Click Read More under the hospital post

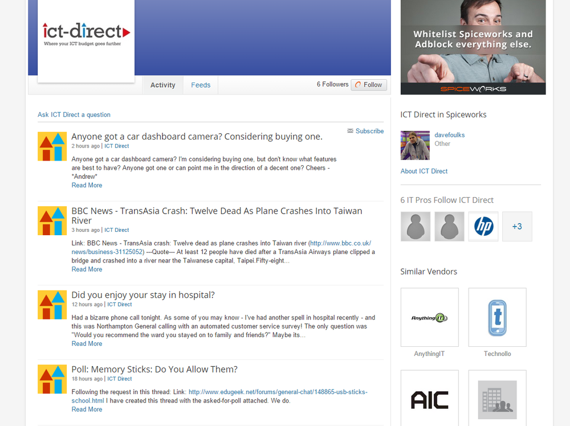[87, 344]
